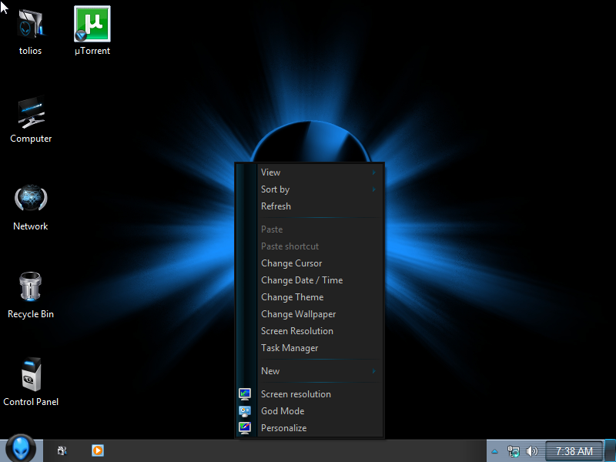
Task: Click God Mode in the menu
Action: (x=283, y=411)
